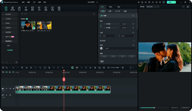Select the AI Tools sub-tab

(x=117, y=11)
